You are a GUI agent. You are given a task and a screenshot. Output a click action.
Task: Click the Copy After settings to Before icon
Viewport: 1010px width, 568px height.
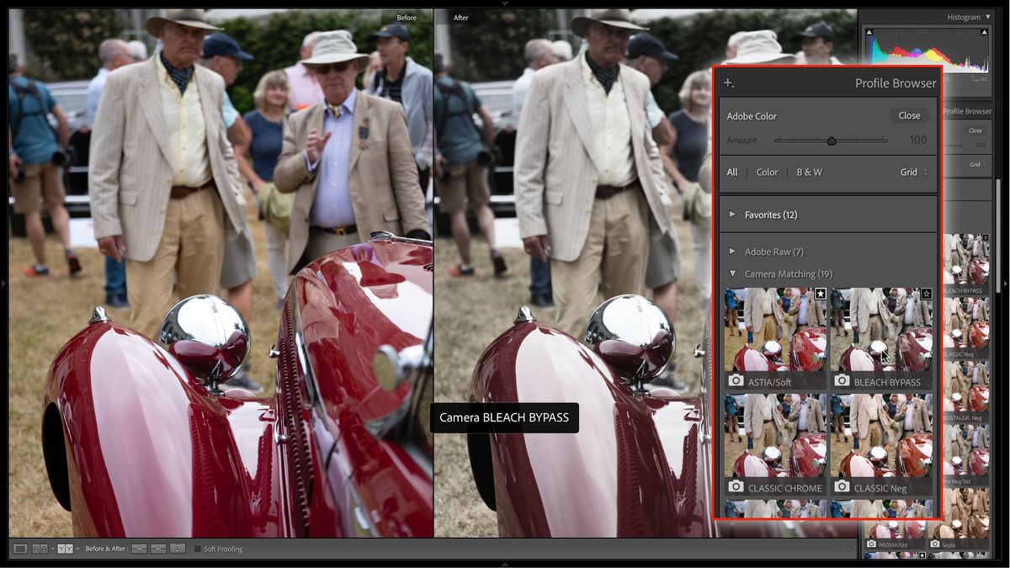(158, 549)
